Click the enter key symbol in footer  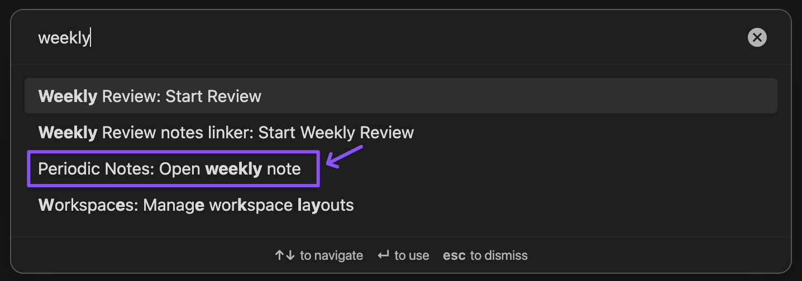pyautogui.click(x=383, y=255)
